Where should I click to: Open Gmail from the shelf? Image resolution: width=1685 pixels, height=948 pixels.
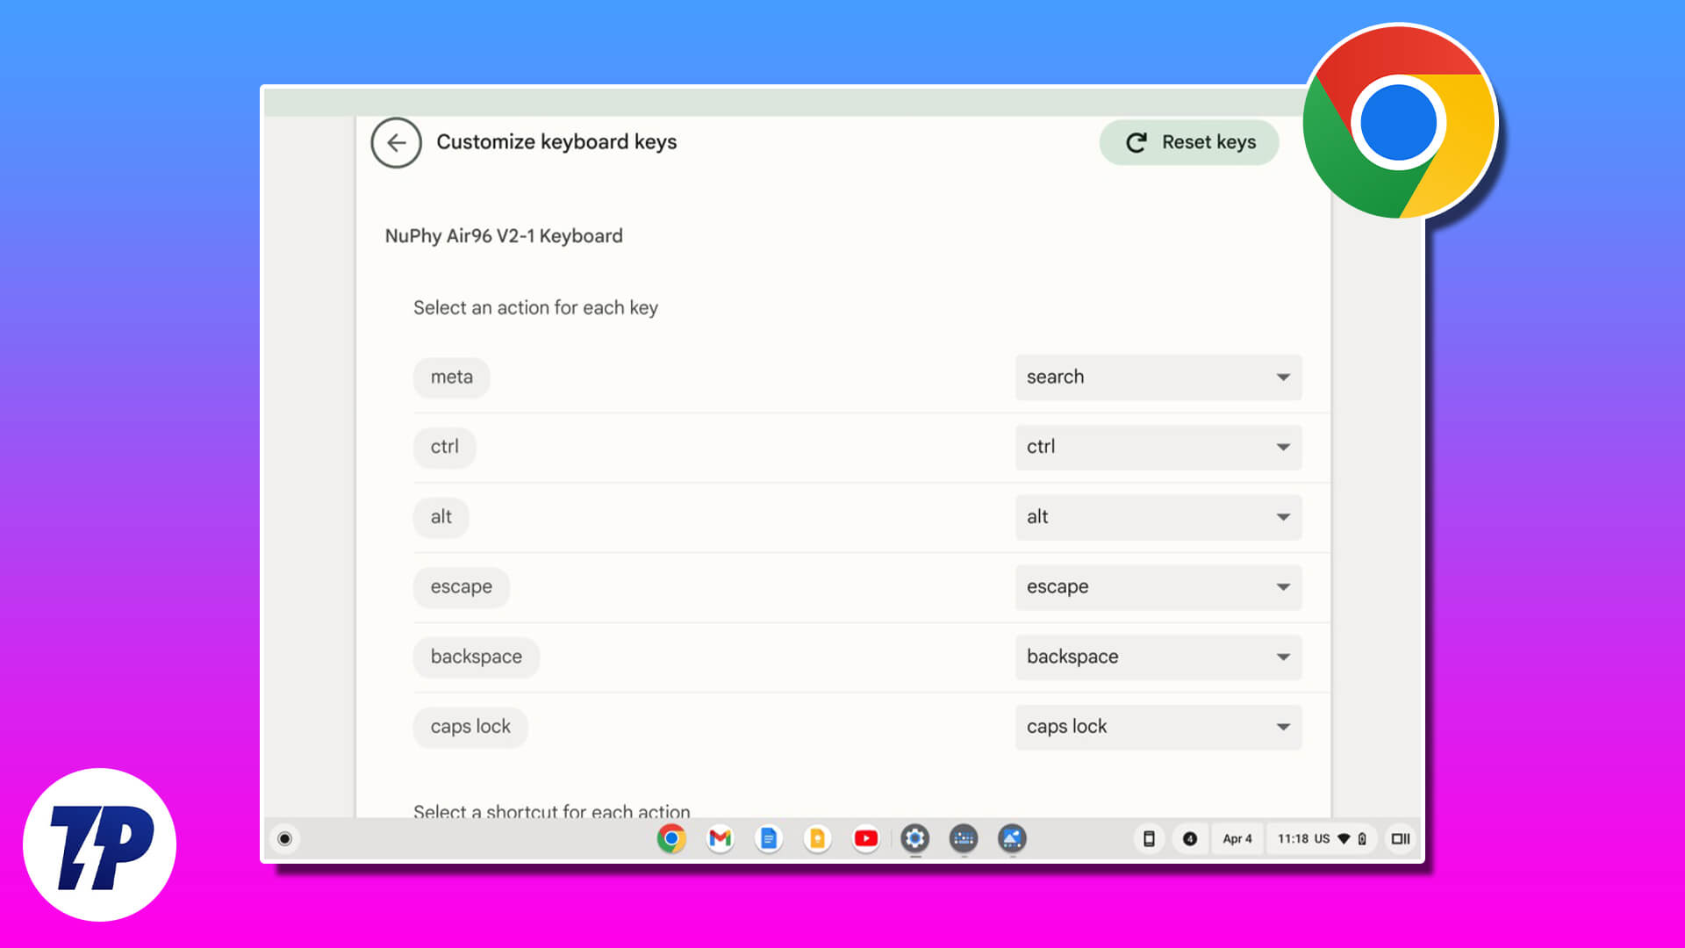pos(720,839)
